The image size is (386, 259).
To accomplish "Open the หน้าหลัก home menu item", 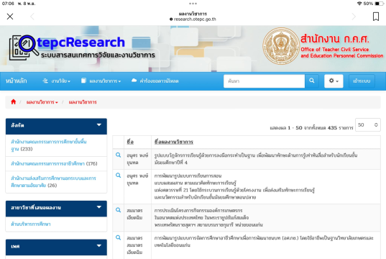I will pyautogui.click(x=16, y=81).
